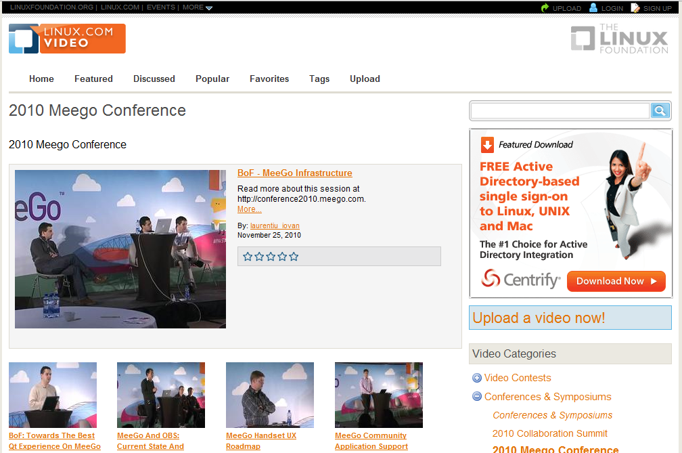Expand the Video Contests category
The width and height of the screenshot is (682, 453).
pyautogui.click(x=477, y=379)
